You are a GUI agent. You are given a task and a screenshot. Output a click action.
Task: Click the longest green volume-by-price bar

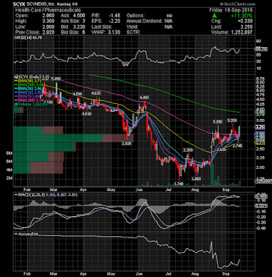pyautogui.click(x=58, y=138)
